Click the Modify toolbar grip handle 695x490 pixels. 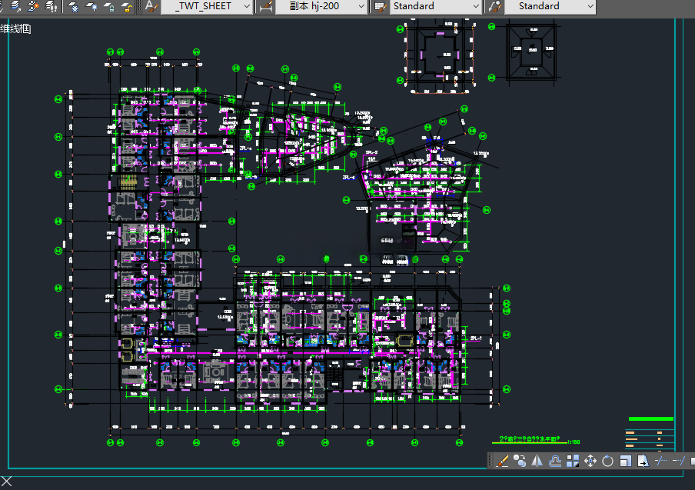(490, 461)
